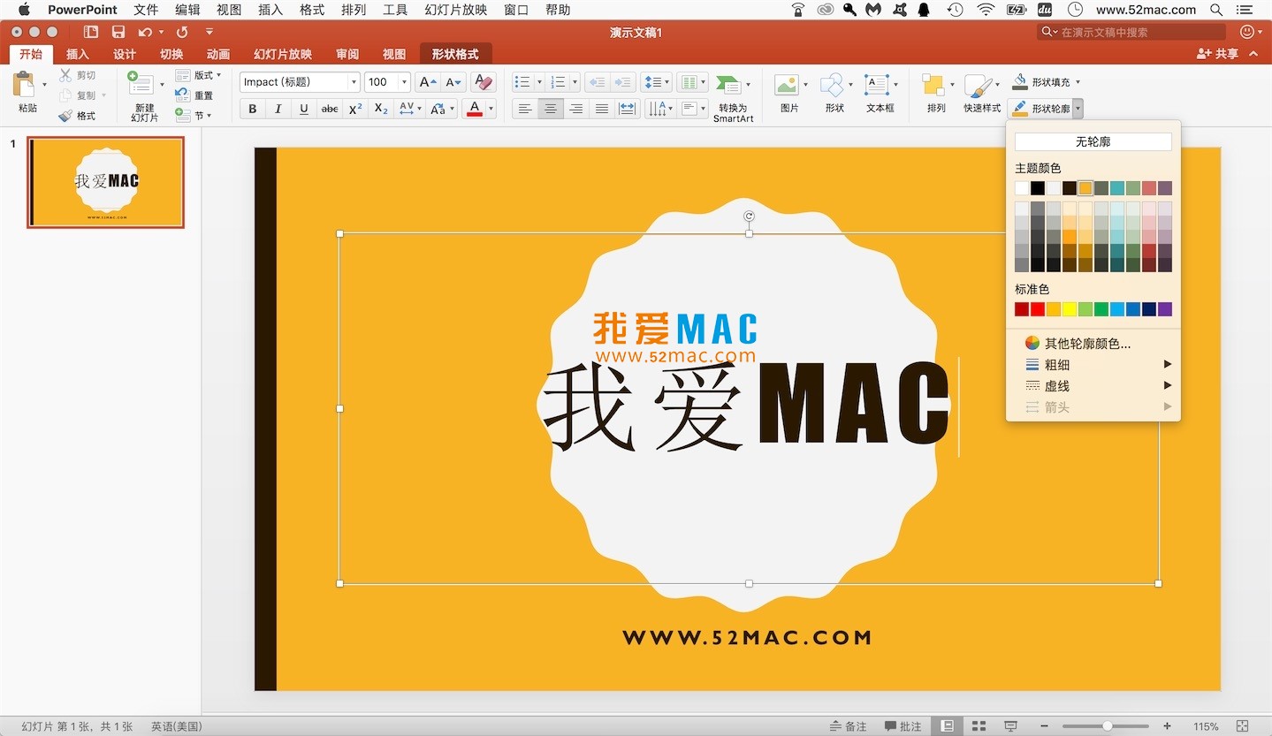Click the Shapes (形状) insert icon
Screen dimensions: 1272x736
coord(832,86)
